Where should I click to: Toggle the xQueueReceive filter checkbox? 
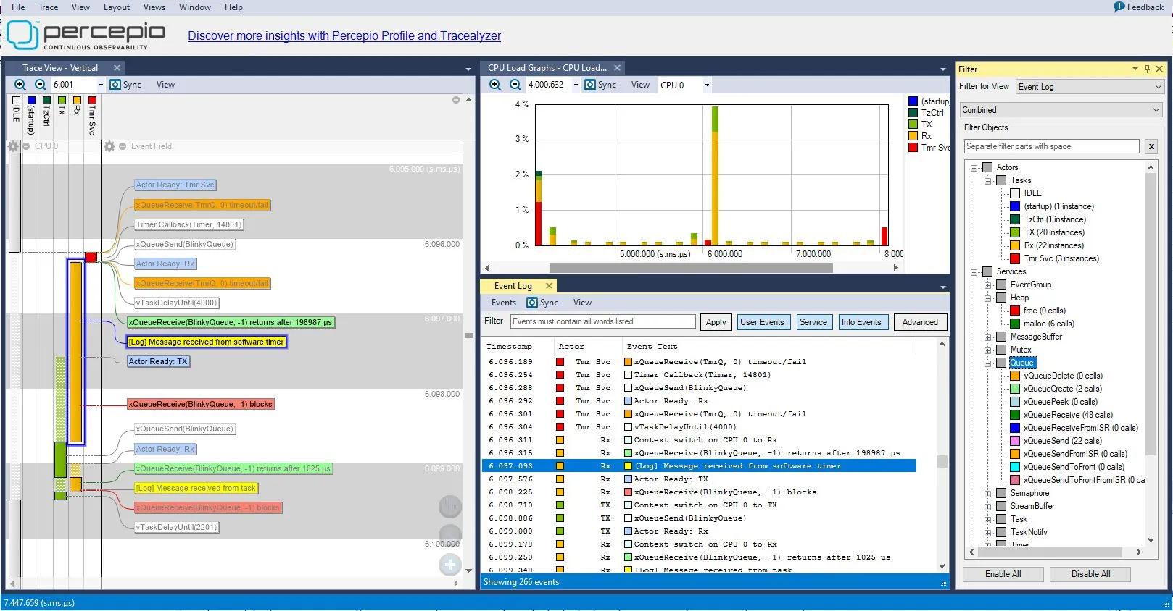pos(1015,415)
